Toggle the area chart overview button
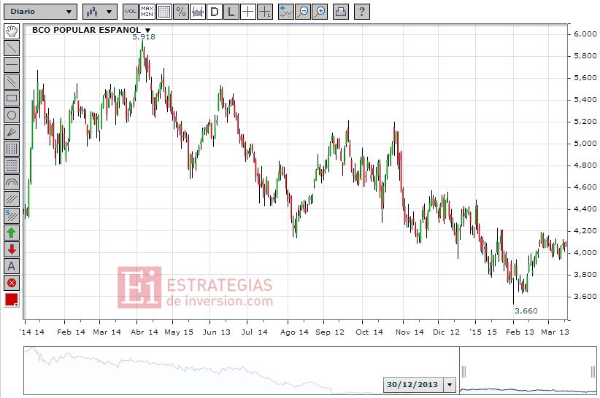Image resolution: width=600 pixels, height=398 pixels. pyautogui.click(x=198, y=12)
